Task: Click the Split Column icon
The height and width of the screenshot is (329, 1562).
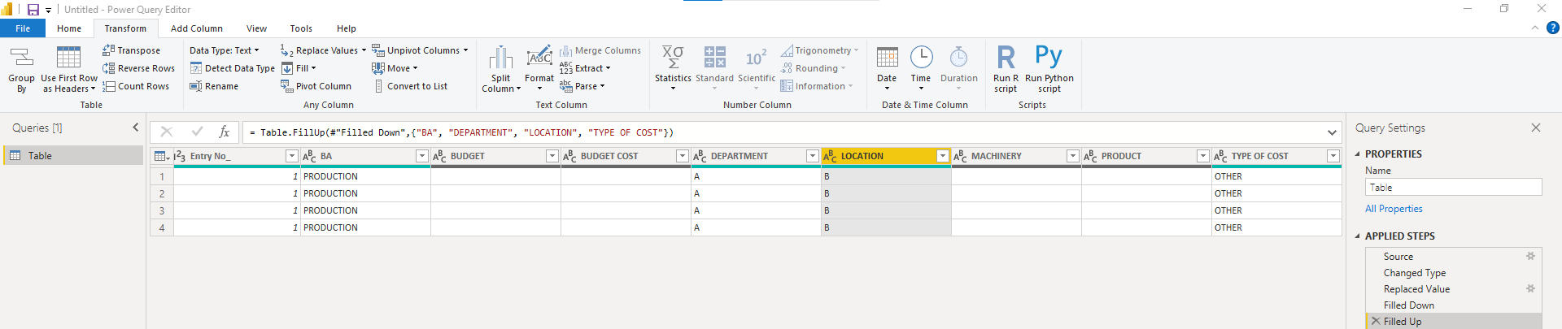Action: (501, 58)
